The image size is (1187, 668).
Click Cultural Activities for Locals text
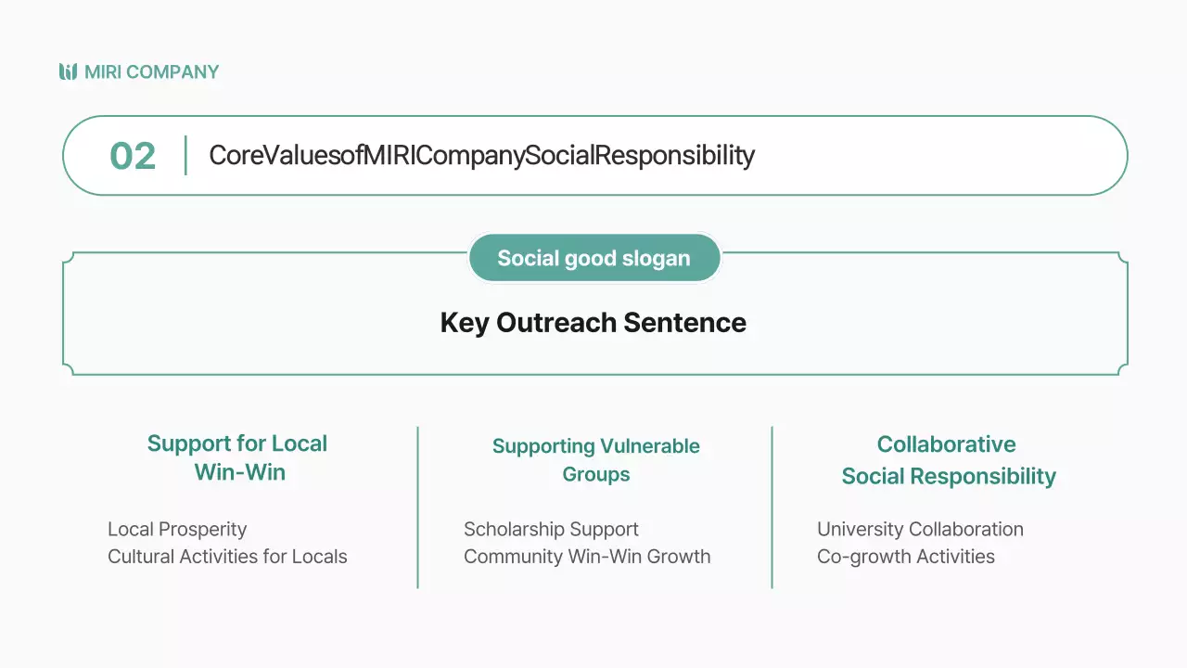click(227, 557)
